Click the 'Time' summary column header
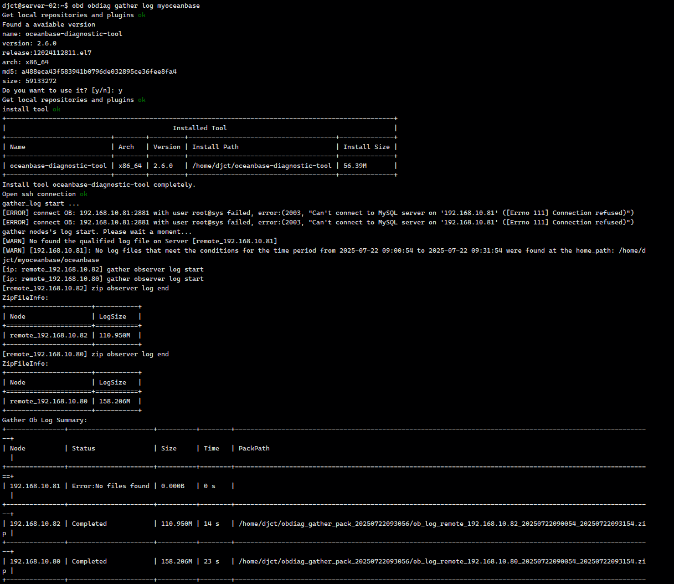Image resolution: width=674 pixels, height=584 pixels. [212, 448]
